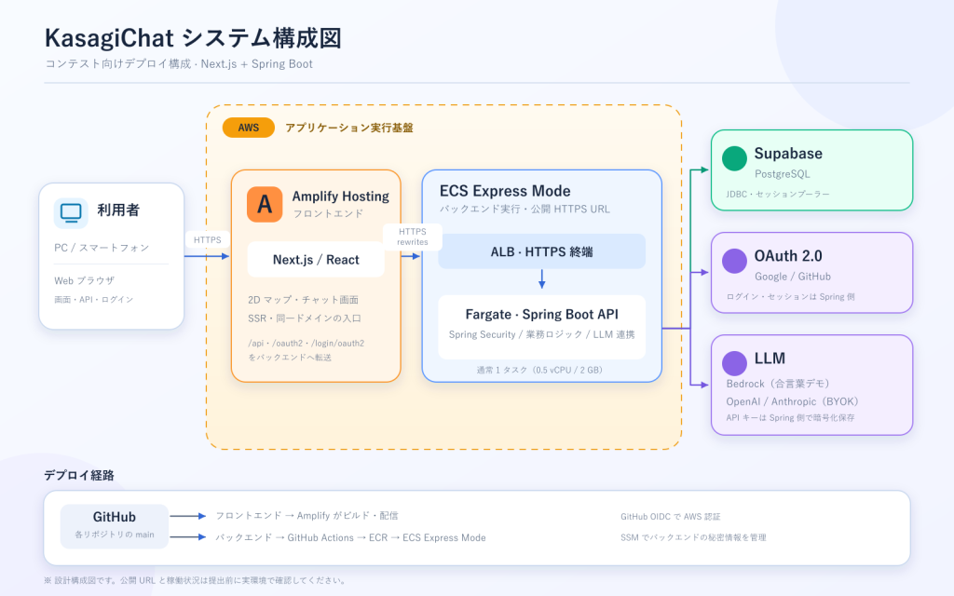Screen dimensions: 954x596
Task: Click the green Supabase circle icon
Action: (x=734, y=158)
